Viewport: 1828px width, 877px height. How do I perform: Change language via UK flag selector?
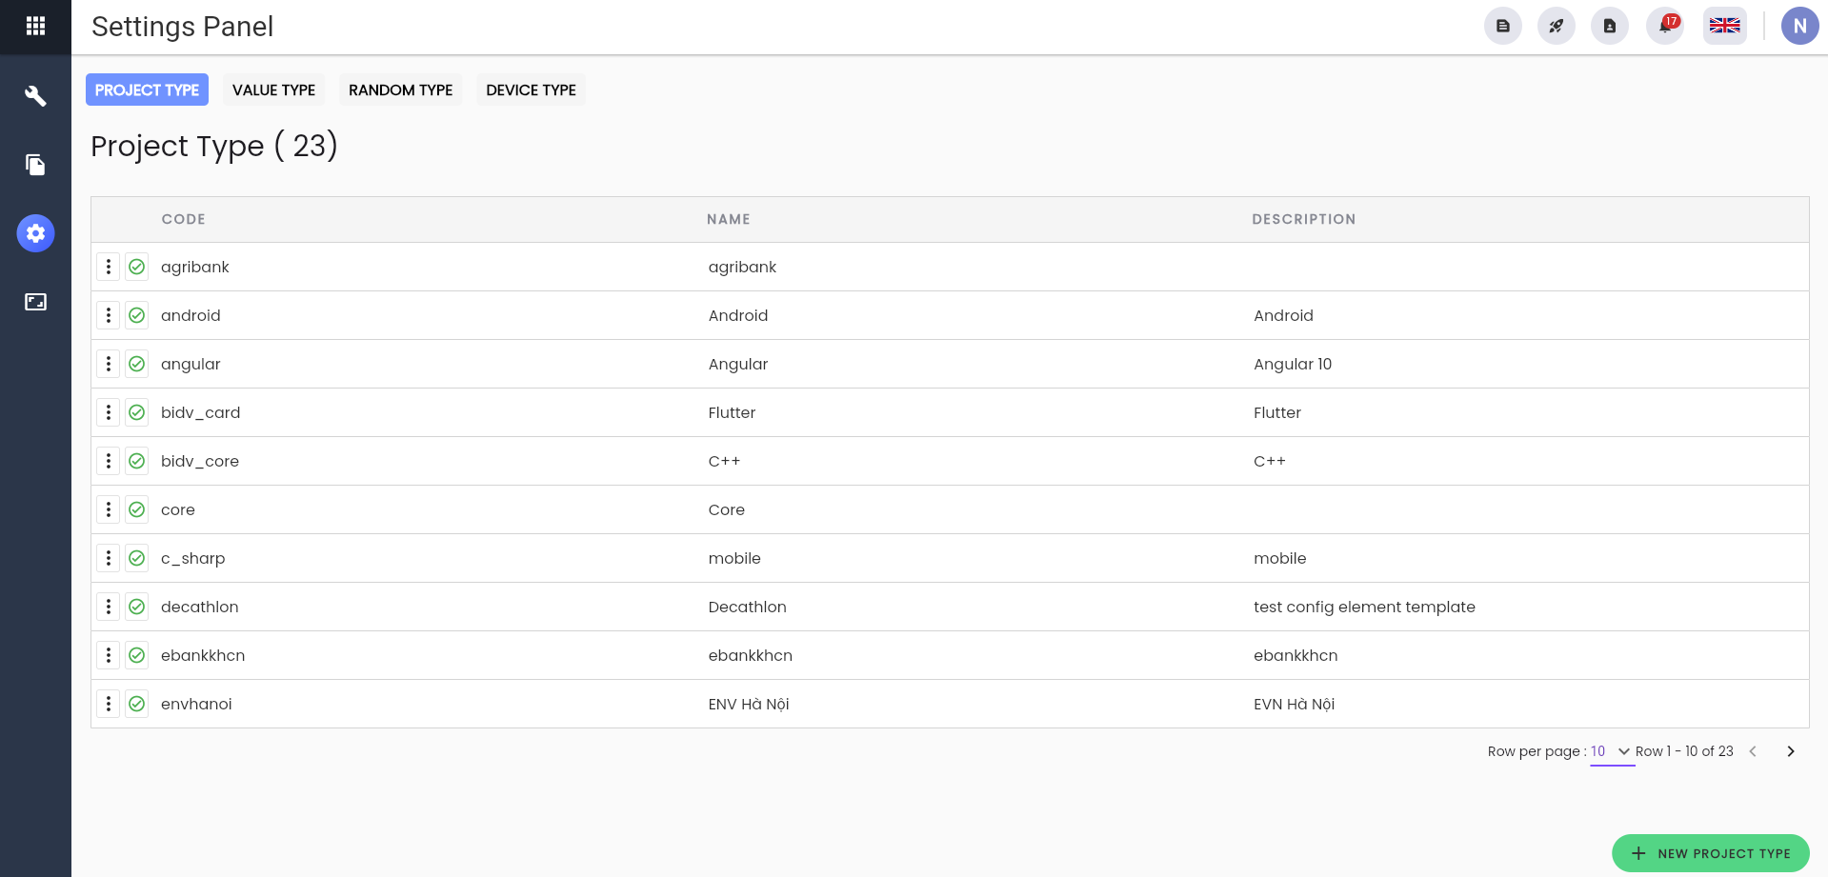pos(1724,26)
